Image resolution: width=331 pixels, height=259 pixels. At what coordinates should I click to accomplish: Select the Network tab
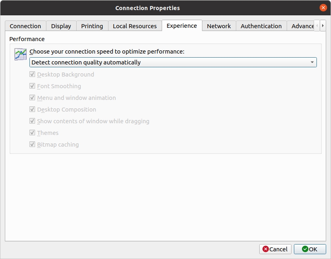219,26
